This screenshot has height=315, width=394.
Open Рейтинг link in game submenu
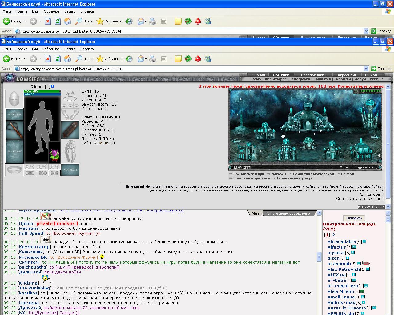376,79
